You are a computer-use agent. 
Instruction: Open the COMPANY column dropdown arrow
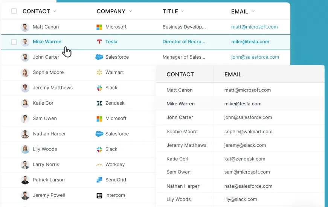(x=130, y=11)
